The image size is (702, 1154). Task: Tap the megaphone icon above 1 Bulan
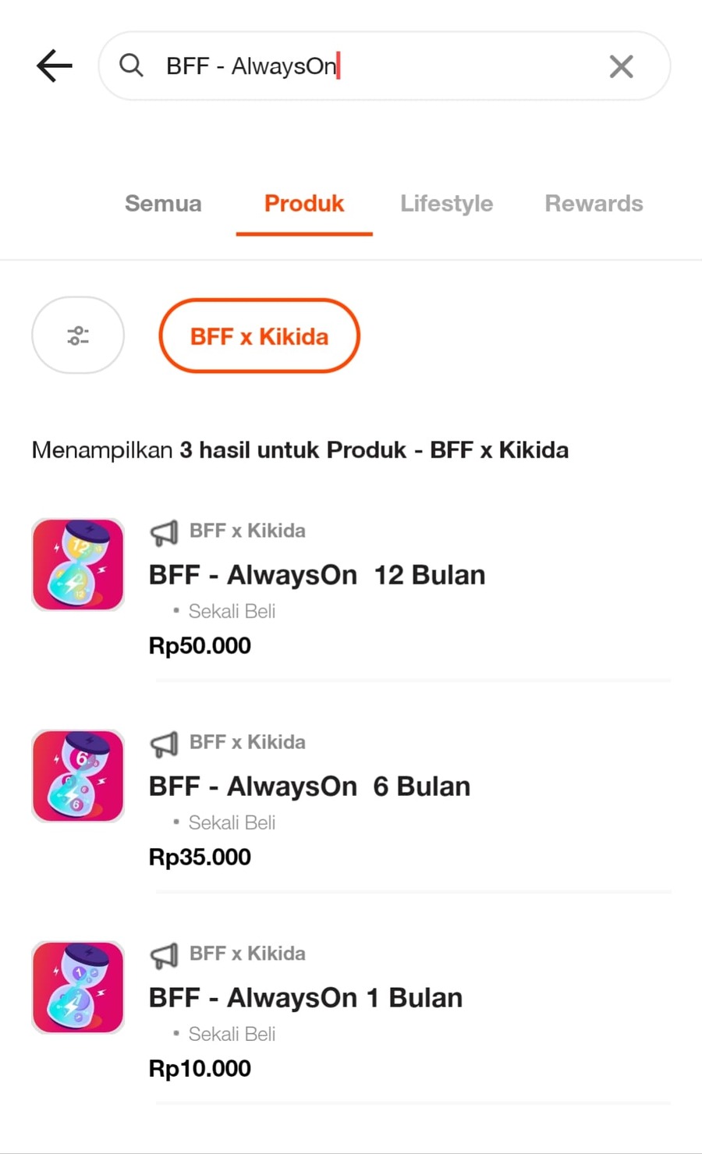164,955
